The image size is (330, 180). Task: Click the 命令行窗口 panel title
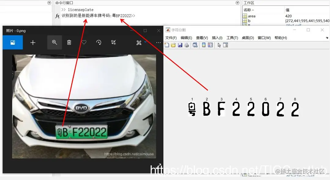click(x=64, y=3)
